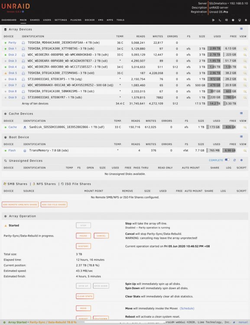Open the Docker menu tab
Viewport: 250px width, 325px height.
tap(90, 20)
